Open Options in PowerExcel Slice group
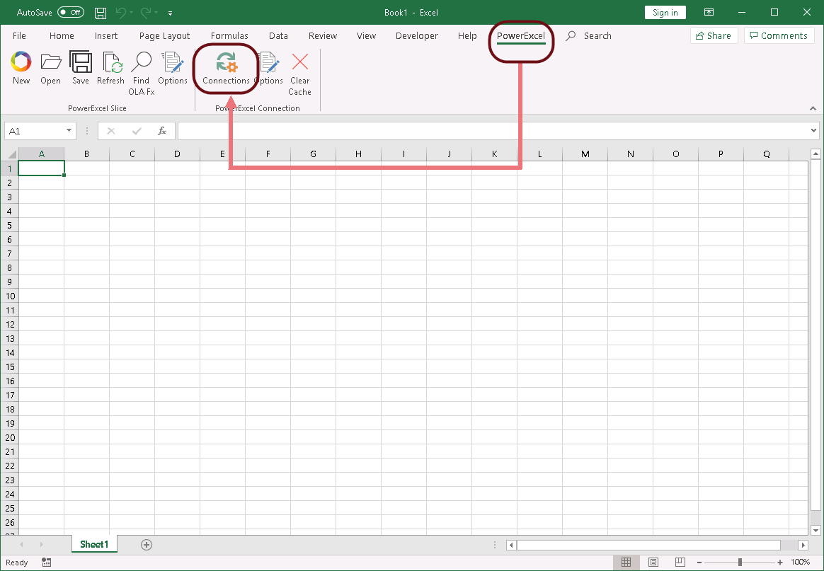The height and width of the screenshot is (571, 824). pyautogui.click(x=172, y=67)
